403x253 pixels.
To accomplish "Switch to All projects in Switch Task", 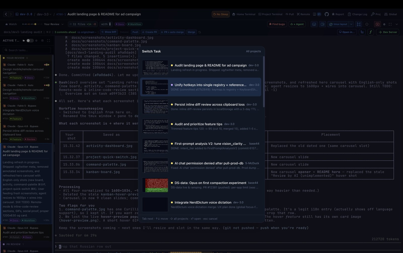I will click(x=253, y=51).
